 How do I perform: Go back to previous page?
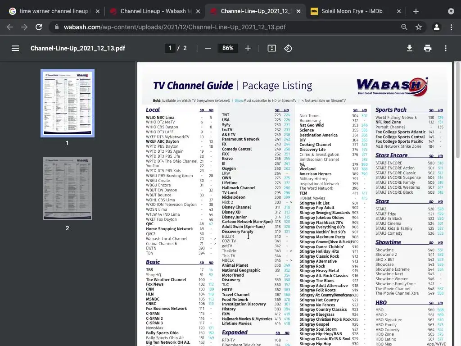[x=10, y=27]
